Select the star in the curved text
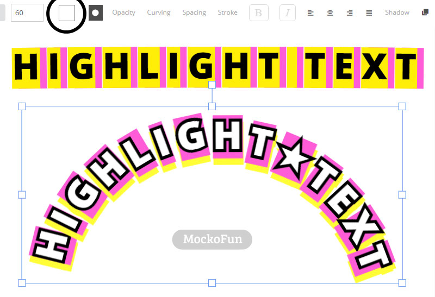 pos(295,157)
